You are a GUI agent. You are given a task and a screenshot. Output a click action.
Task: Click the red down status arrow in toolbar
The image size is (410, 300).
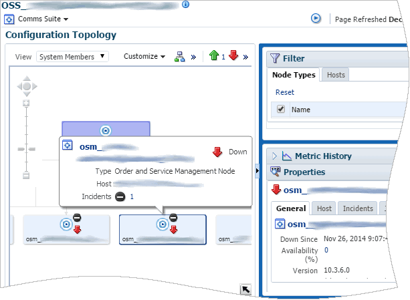pyautogui.click(x=233, y=55)
